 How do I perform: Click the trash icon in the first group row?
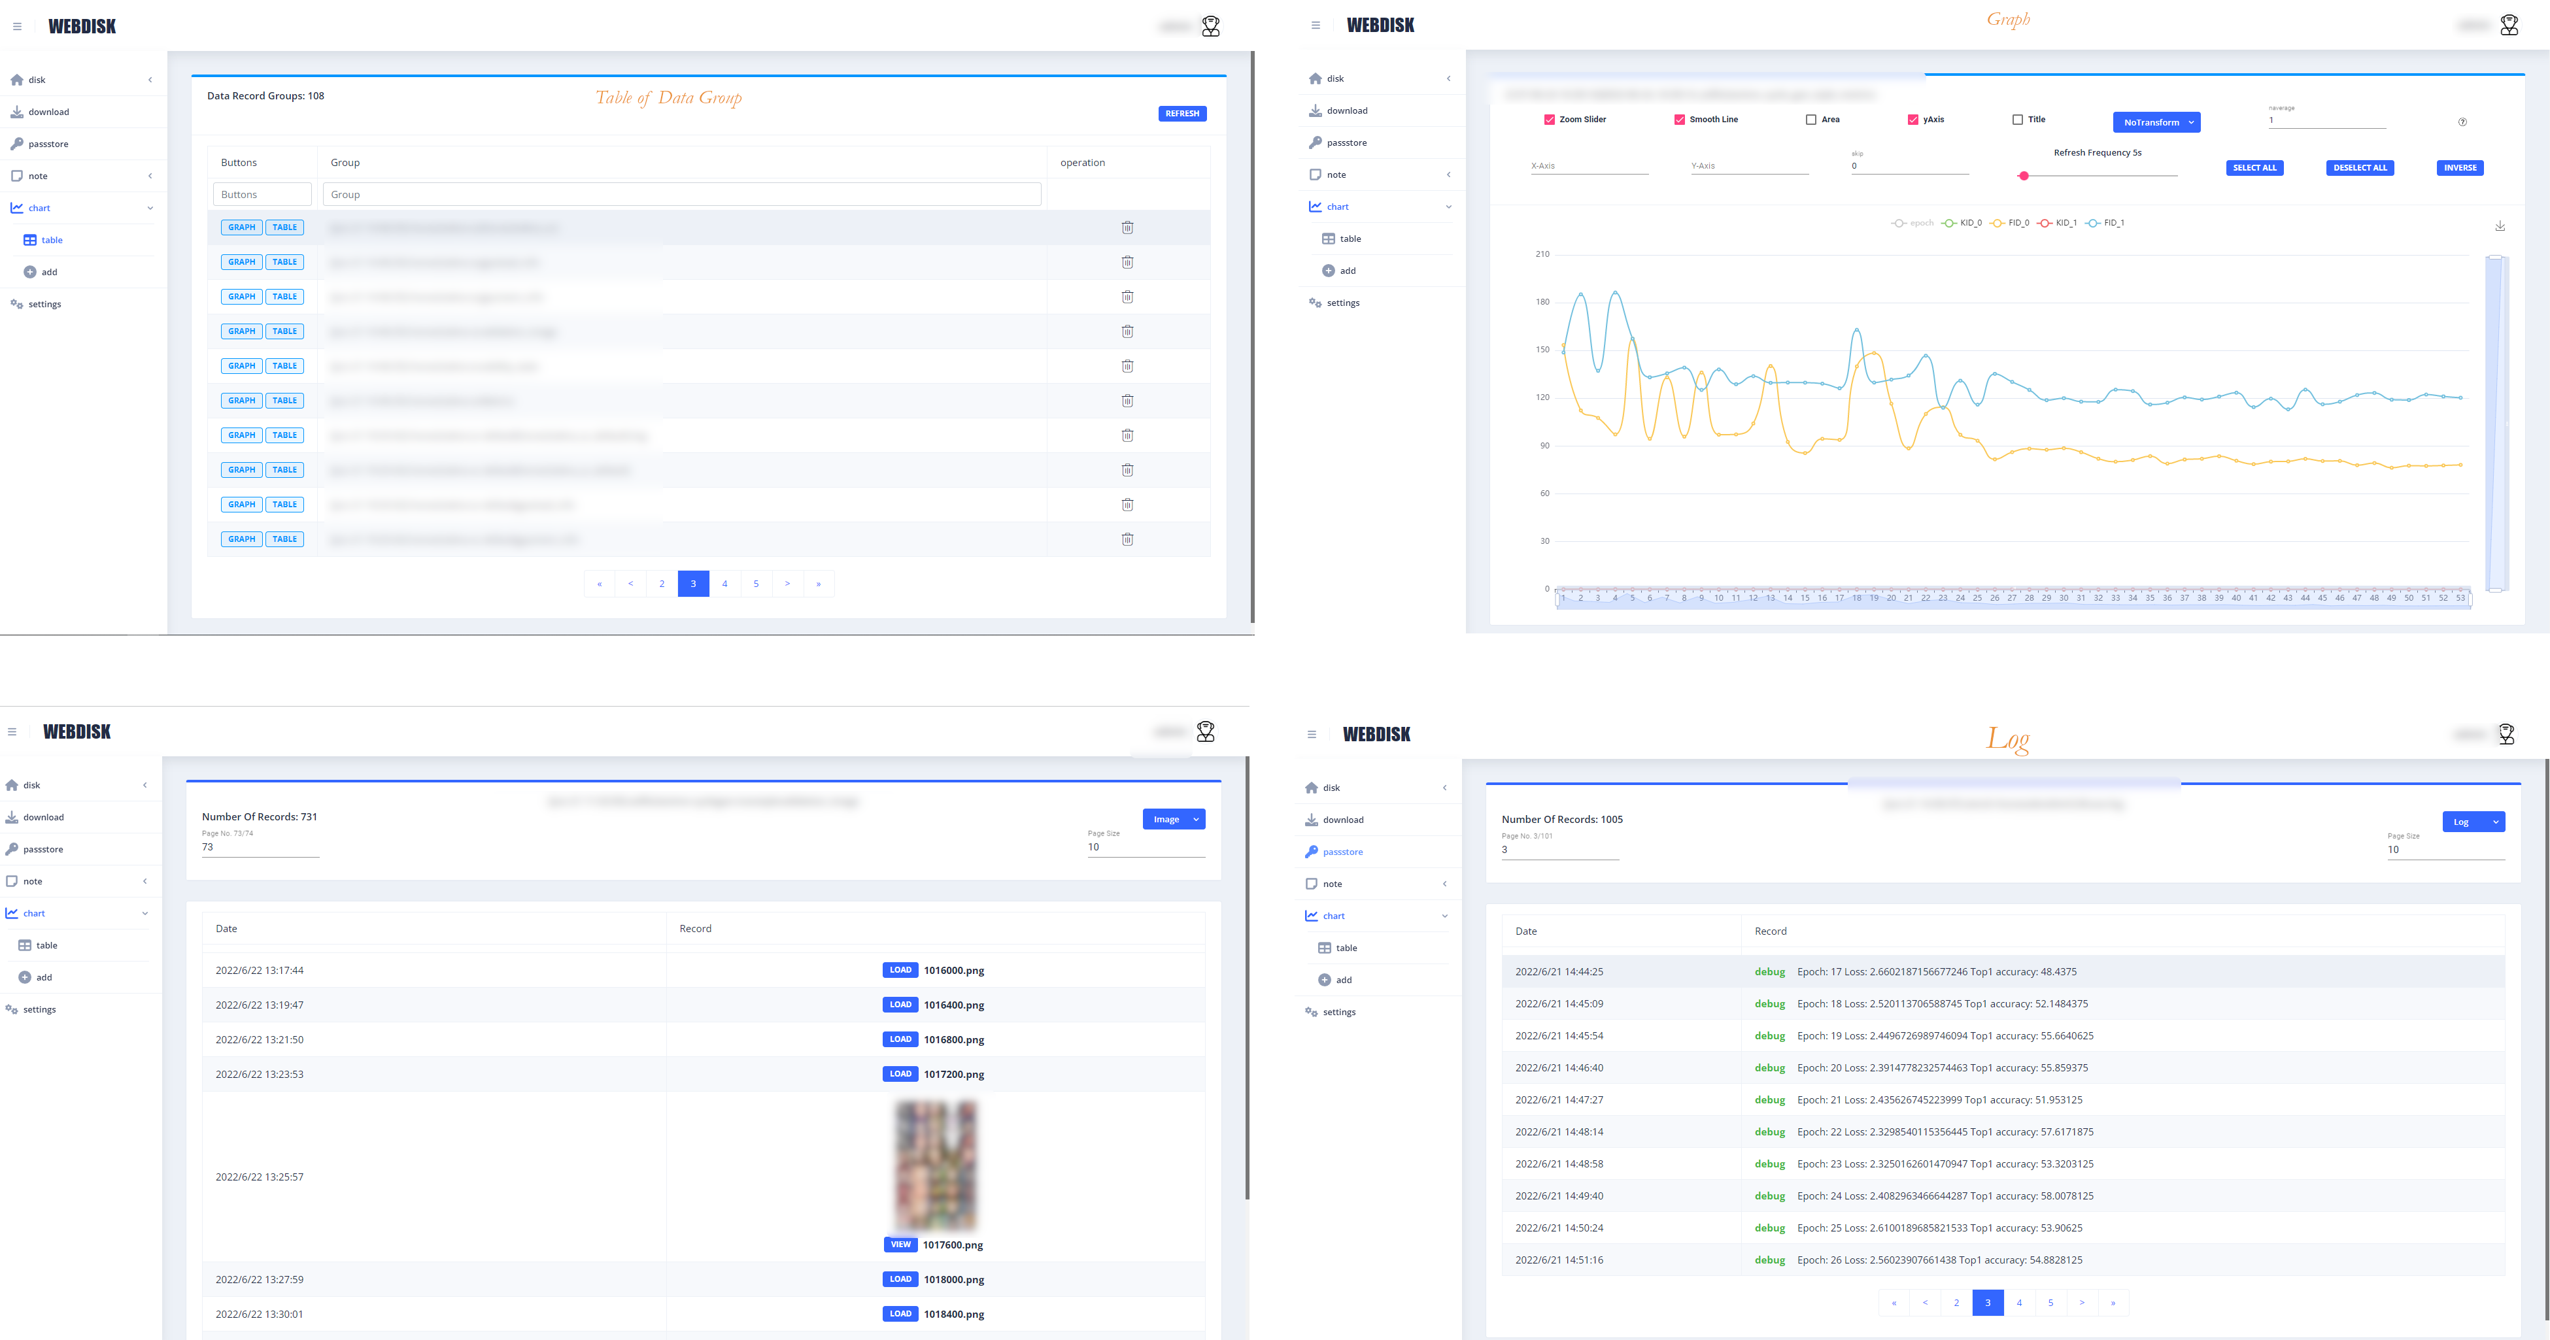coord(1127,227)
